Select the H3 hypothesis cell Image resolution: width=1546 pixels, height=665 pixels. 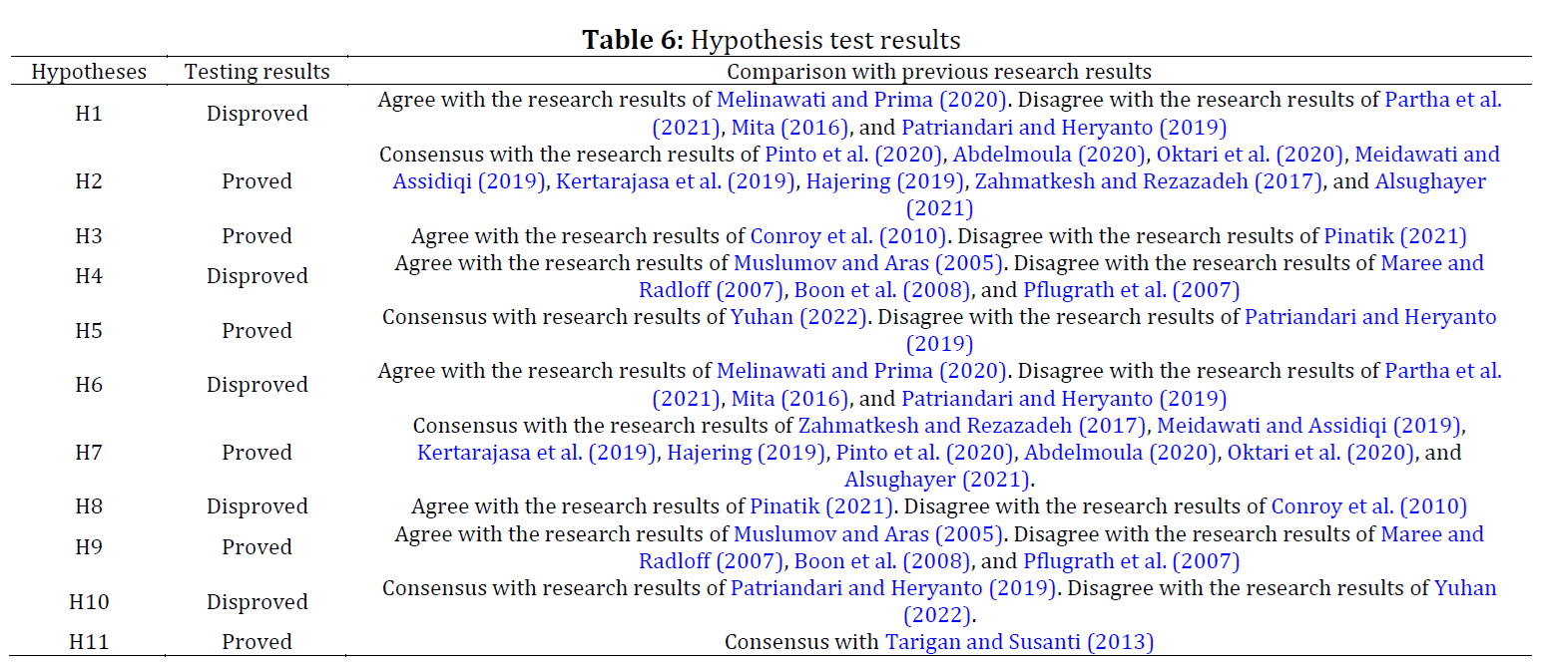pyautogui.click(x=89, y=236)
